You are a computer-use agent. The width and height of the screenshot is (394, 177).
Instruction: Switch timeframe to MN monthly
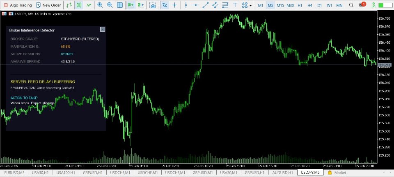tap(339, 5)
